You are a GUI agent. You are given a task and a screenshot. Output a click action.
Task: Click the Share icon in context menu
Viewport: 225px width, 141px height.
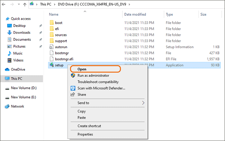pos(73,94)
